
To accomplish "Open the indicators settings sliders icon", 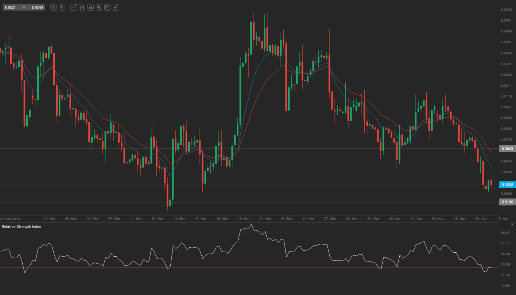I will tap(90, 7).
